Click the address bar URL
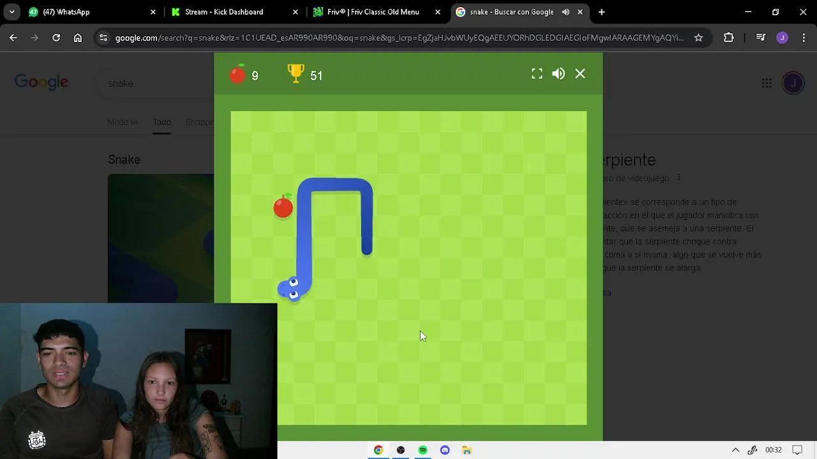The height and width of the screenshot is (459, 817). coord(399,38)
